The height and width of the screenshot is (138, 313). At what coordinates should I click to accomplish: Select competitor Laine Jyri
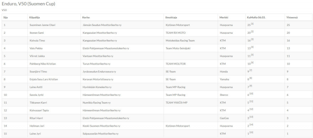pyautogui.click(x=35, y=134)
